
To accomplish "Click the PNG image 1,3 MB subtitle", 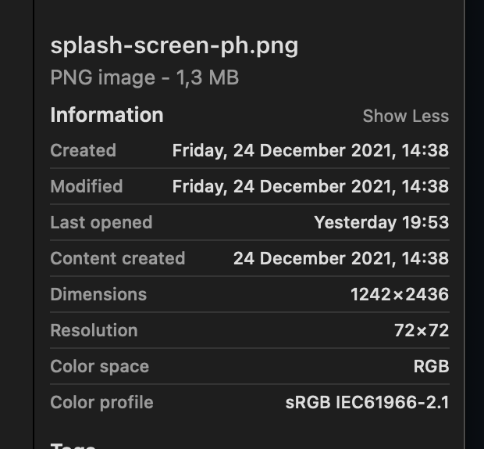I will 144,77.
